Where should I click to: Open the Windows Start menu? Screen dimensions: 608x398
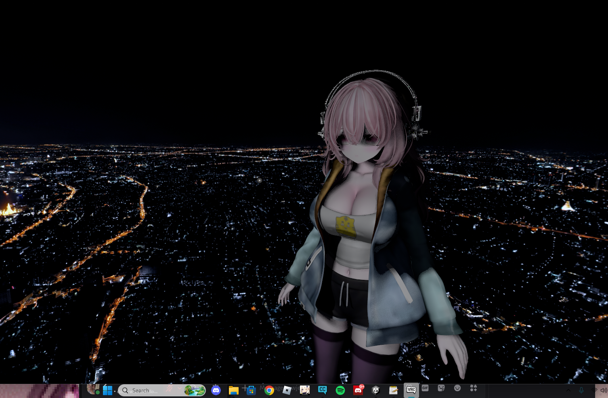click(107, 390)
